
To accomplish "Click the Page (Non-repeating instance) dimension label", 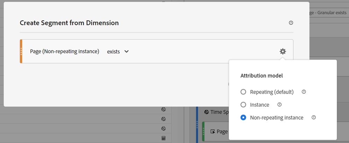I will (x=65, y=51).
